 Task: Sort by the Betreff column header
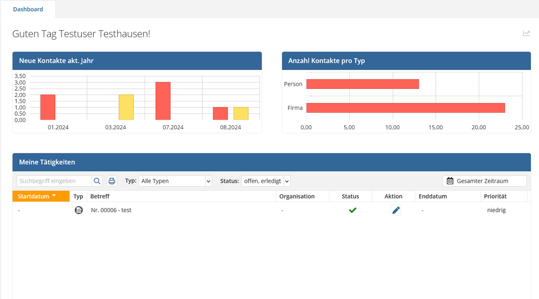(x=100, y=196)
